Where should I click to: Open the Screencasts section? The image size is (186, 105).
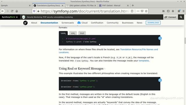pyautogui.click(x=68, y=23)
